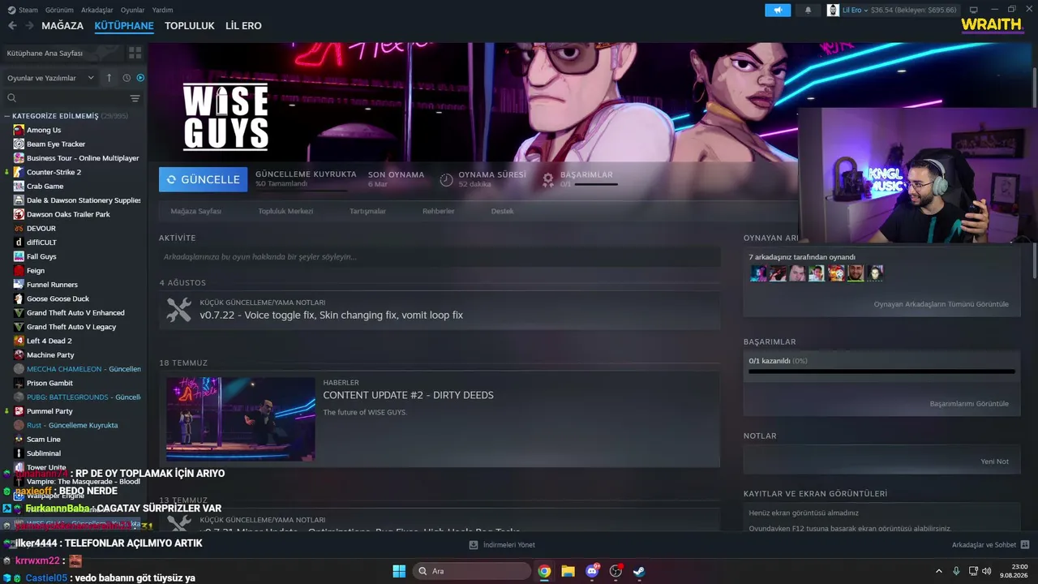This screenshot has height=584, width=1038.
Task: Select Feign in the library
Action: point(36,271)
